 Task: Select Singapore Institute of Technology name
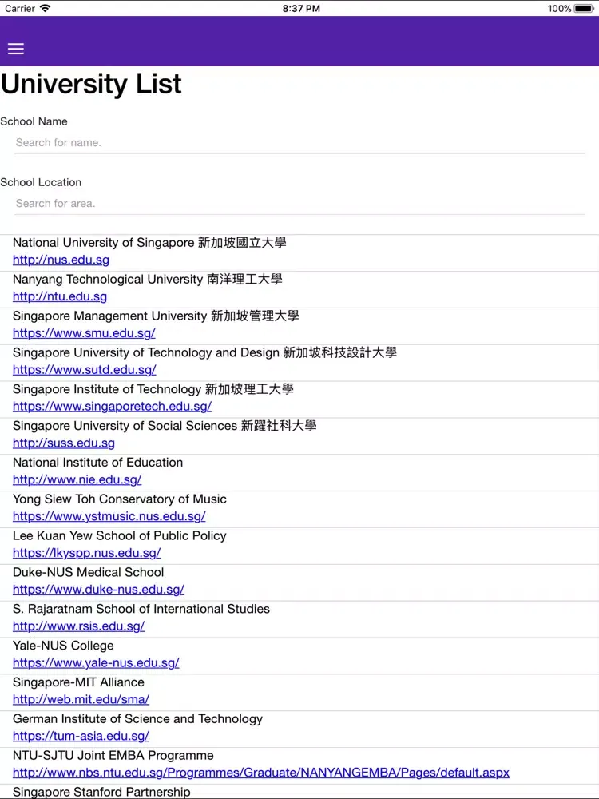[x=153, y=389]
